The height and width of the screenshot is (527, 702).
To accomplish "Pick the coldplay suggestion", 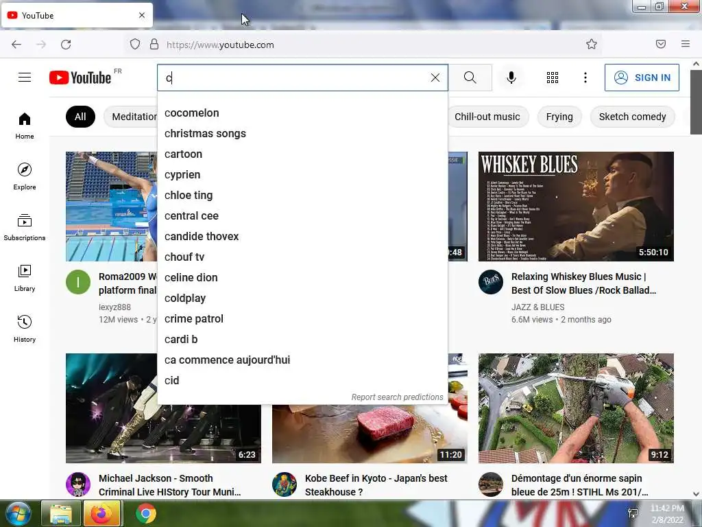I will pyautogui.click(x=302, y=298).
